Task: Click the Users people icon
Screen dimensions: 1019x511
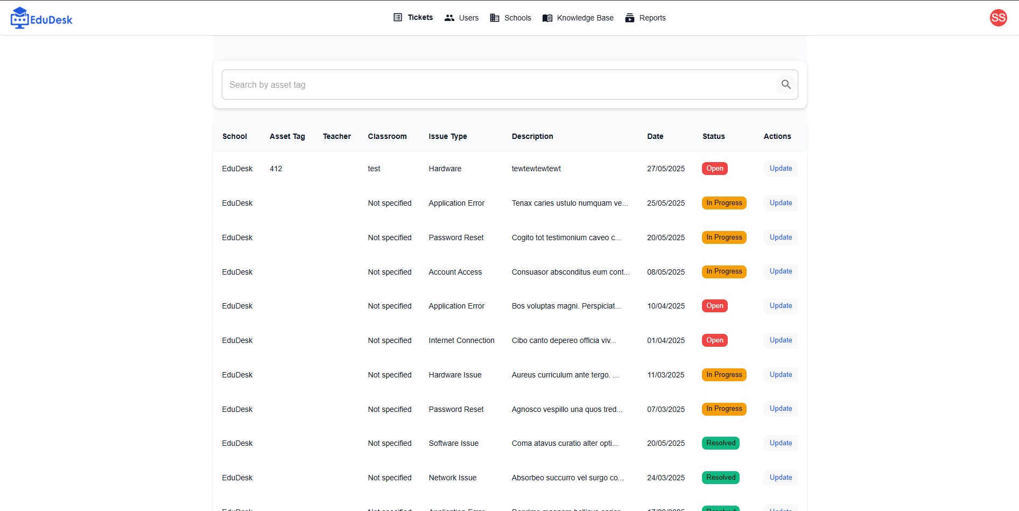Action: click(449, 18)
